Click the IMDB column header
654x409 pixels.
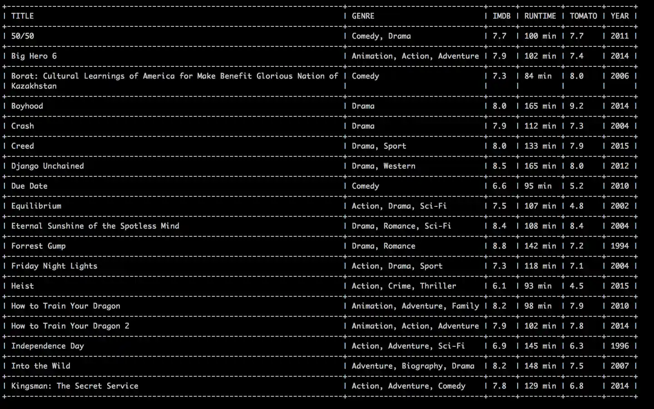501,16
